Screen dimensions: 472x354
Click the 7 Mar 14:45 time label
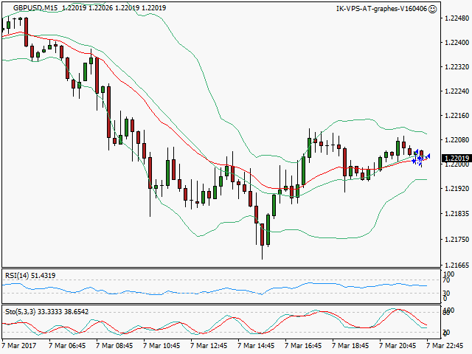tap(258, 345)
